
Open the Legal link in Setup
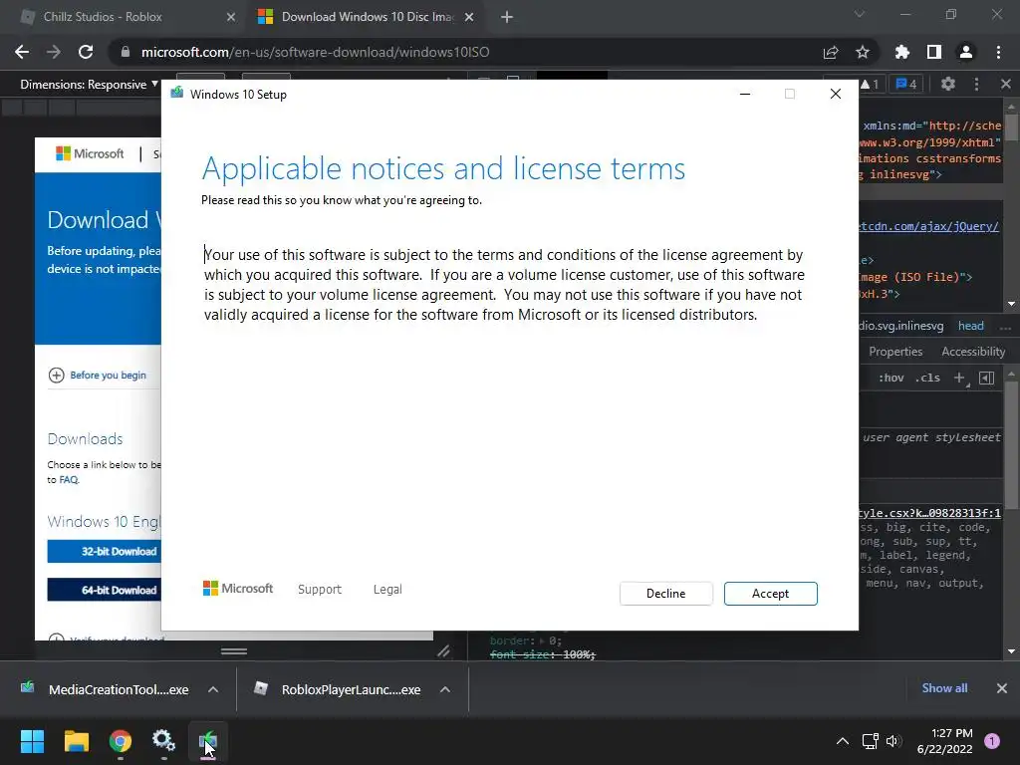coord(387,590)
